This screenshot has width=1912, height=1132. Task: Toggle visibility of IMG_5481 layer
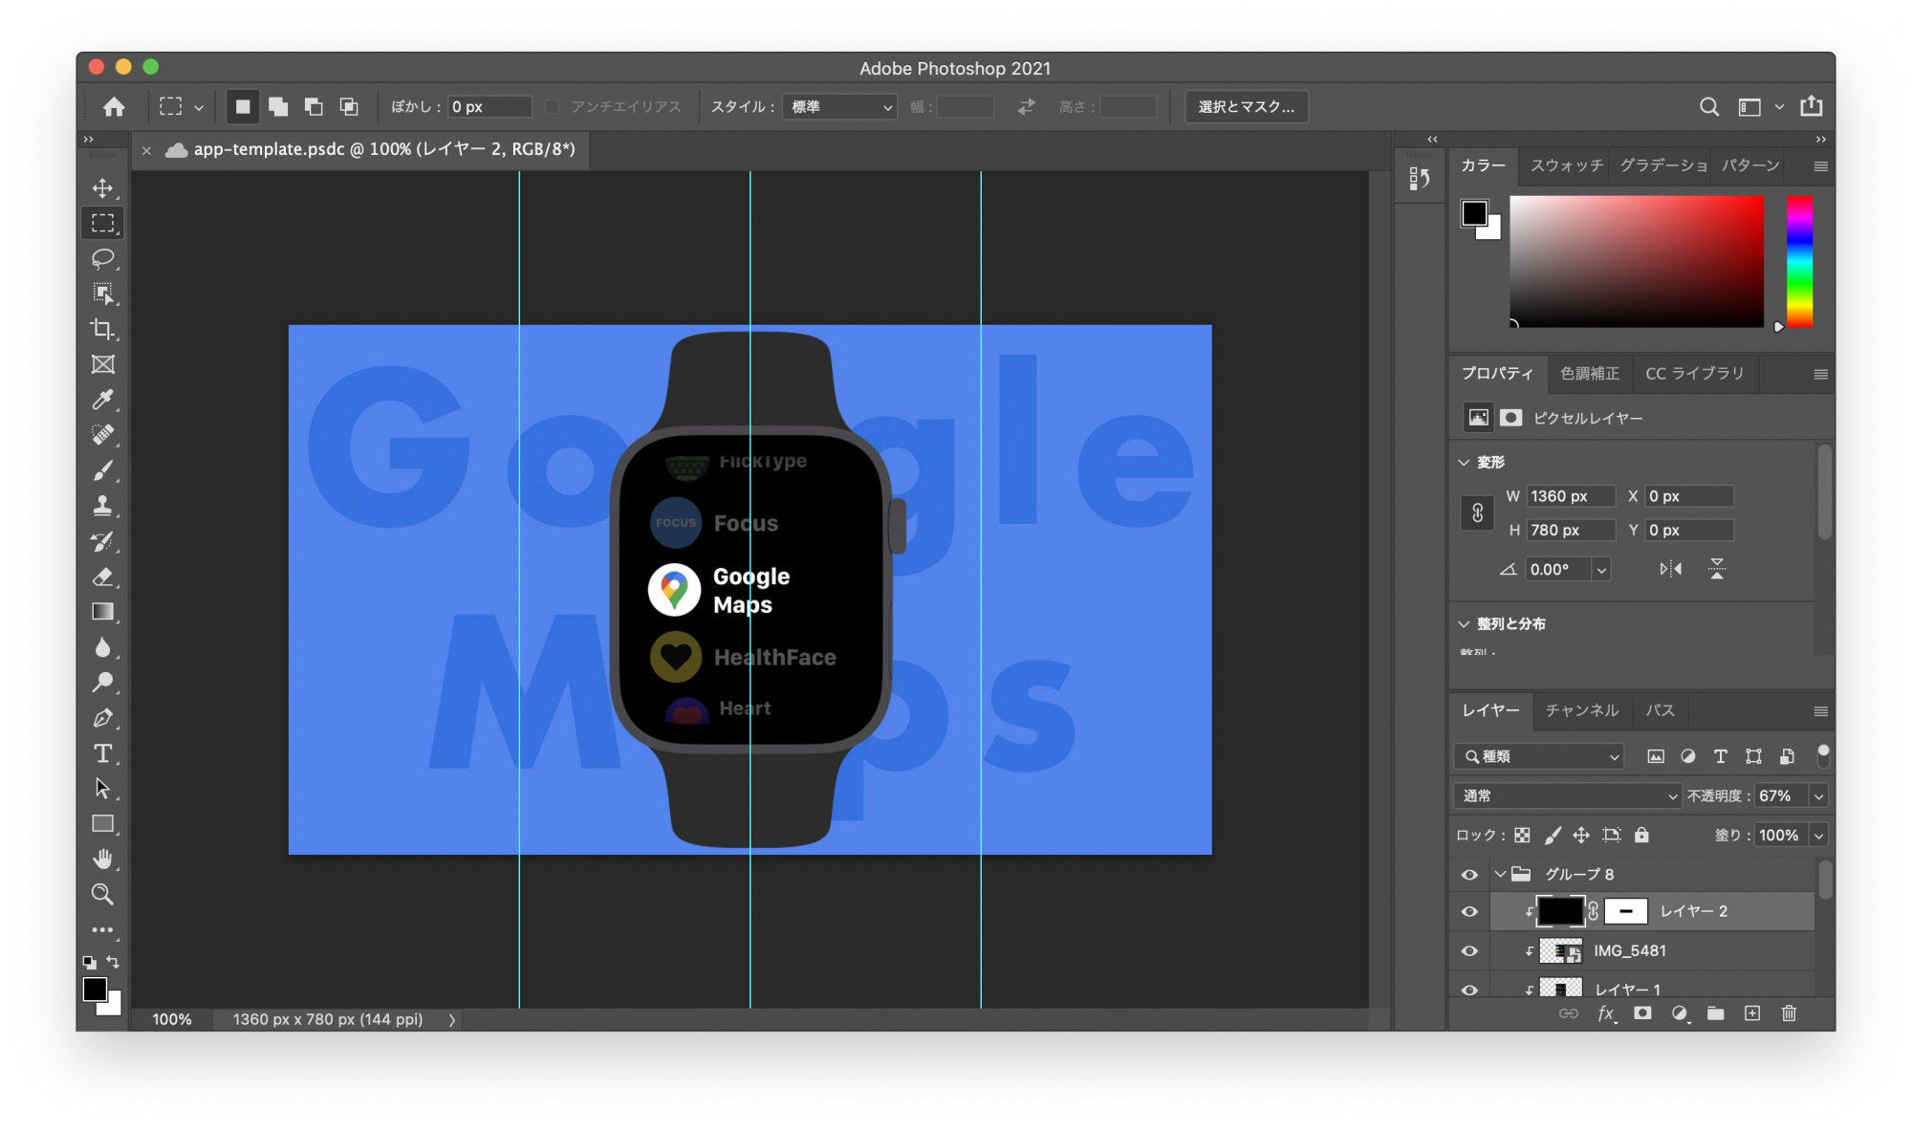pyautogui.click(x=1469, y=950)
